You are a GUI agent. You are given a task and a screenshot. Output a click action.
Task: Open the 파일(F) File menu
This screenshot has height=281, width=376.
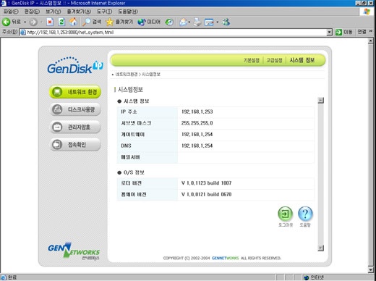11,12
